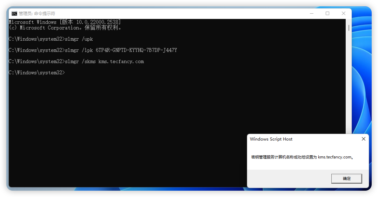Click the 'Windows Script Host' dialog title
Viewport: 378px width, 197px height.
271,139
